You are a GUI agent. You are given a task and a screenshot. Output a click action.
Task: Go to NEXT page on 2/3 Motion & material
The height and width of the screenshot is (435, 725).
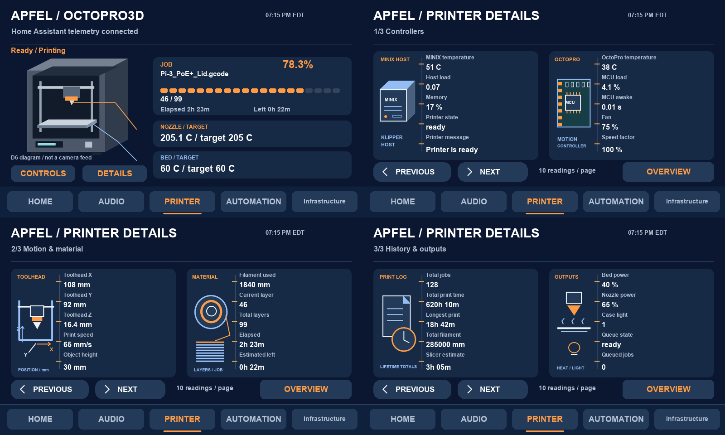tap(130, 389)
